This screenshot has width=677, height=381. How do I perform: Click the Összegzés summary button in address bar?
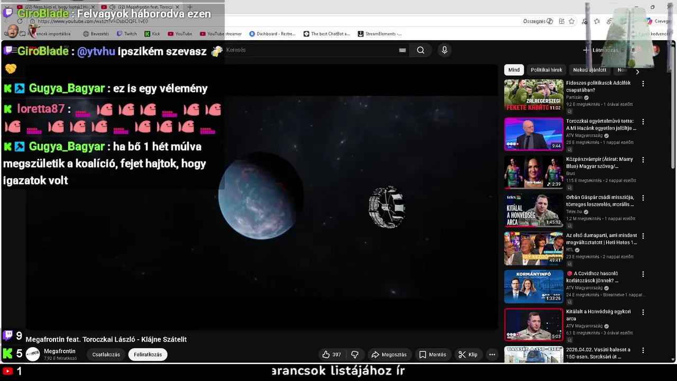[x=538, y=21]
